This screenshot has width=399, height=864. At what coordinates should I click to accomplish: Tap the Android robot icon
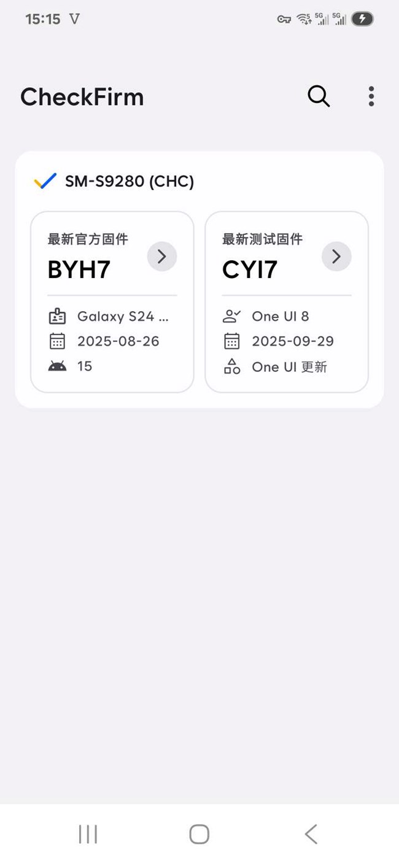[x=57, y=366]
